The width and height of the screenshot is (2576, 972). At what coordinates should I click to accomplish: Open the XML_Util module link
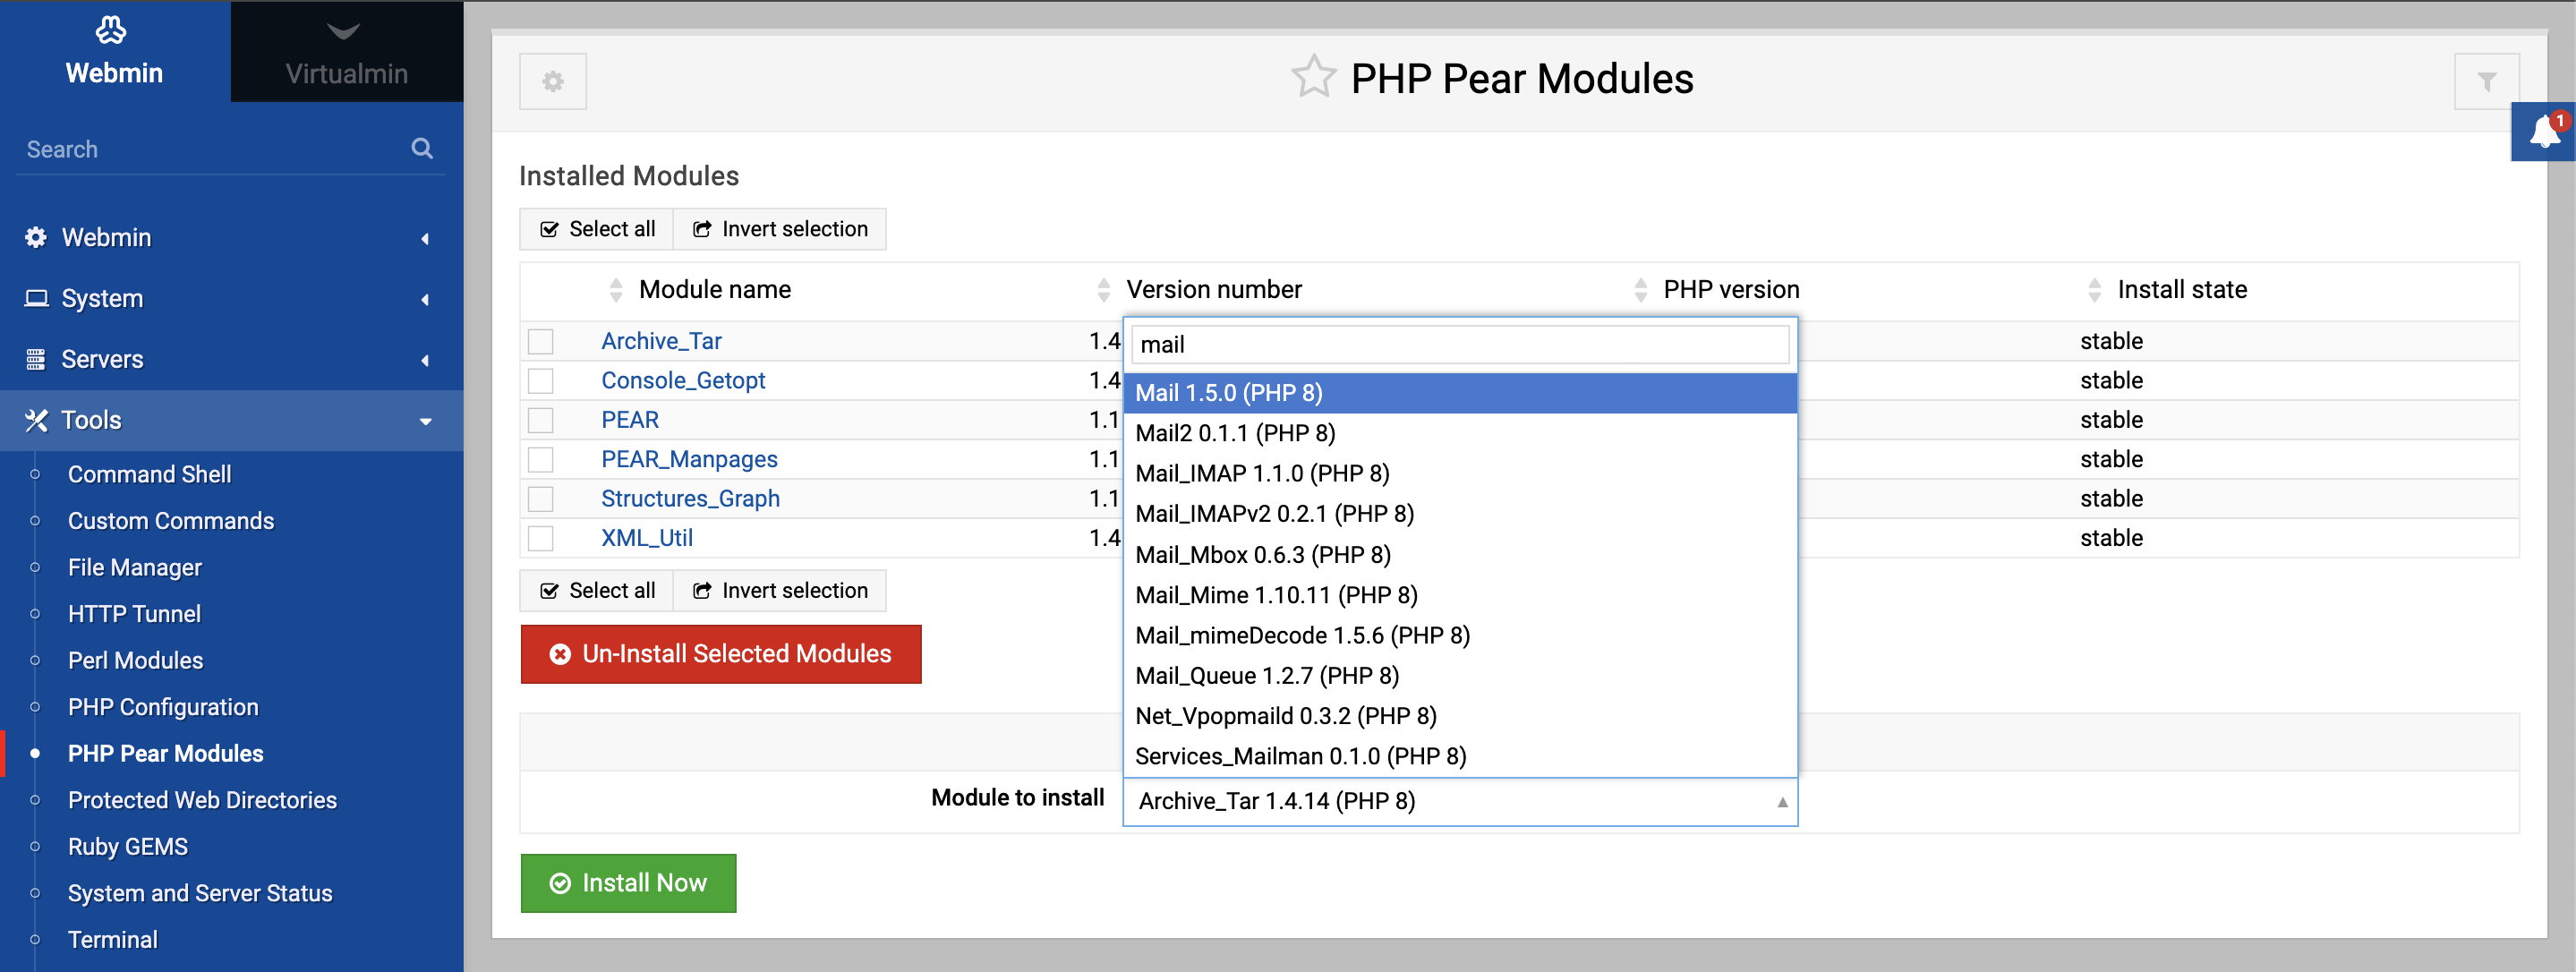[x=647, y=538]
